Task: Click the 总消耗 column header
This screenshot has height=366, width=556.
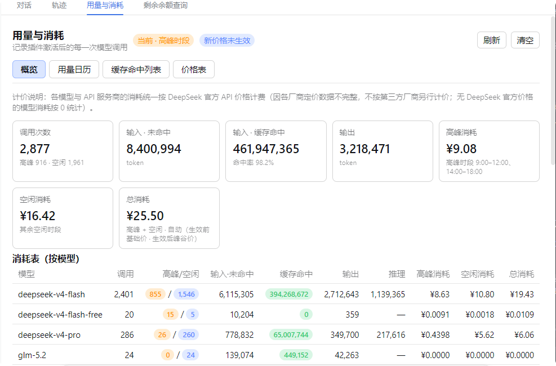Action: 521,274
